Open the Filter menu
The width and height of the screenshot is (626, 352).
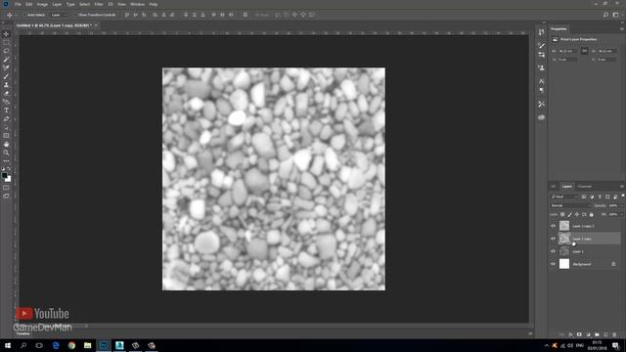tap(99, 4)
